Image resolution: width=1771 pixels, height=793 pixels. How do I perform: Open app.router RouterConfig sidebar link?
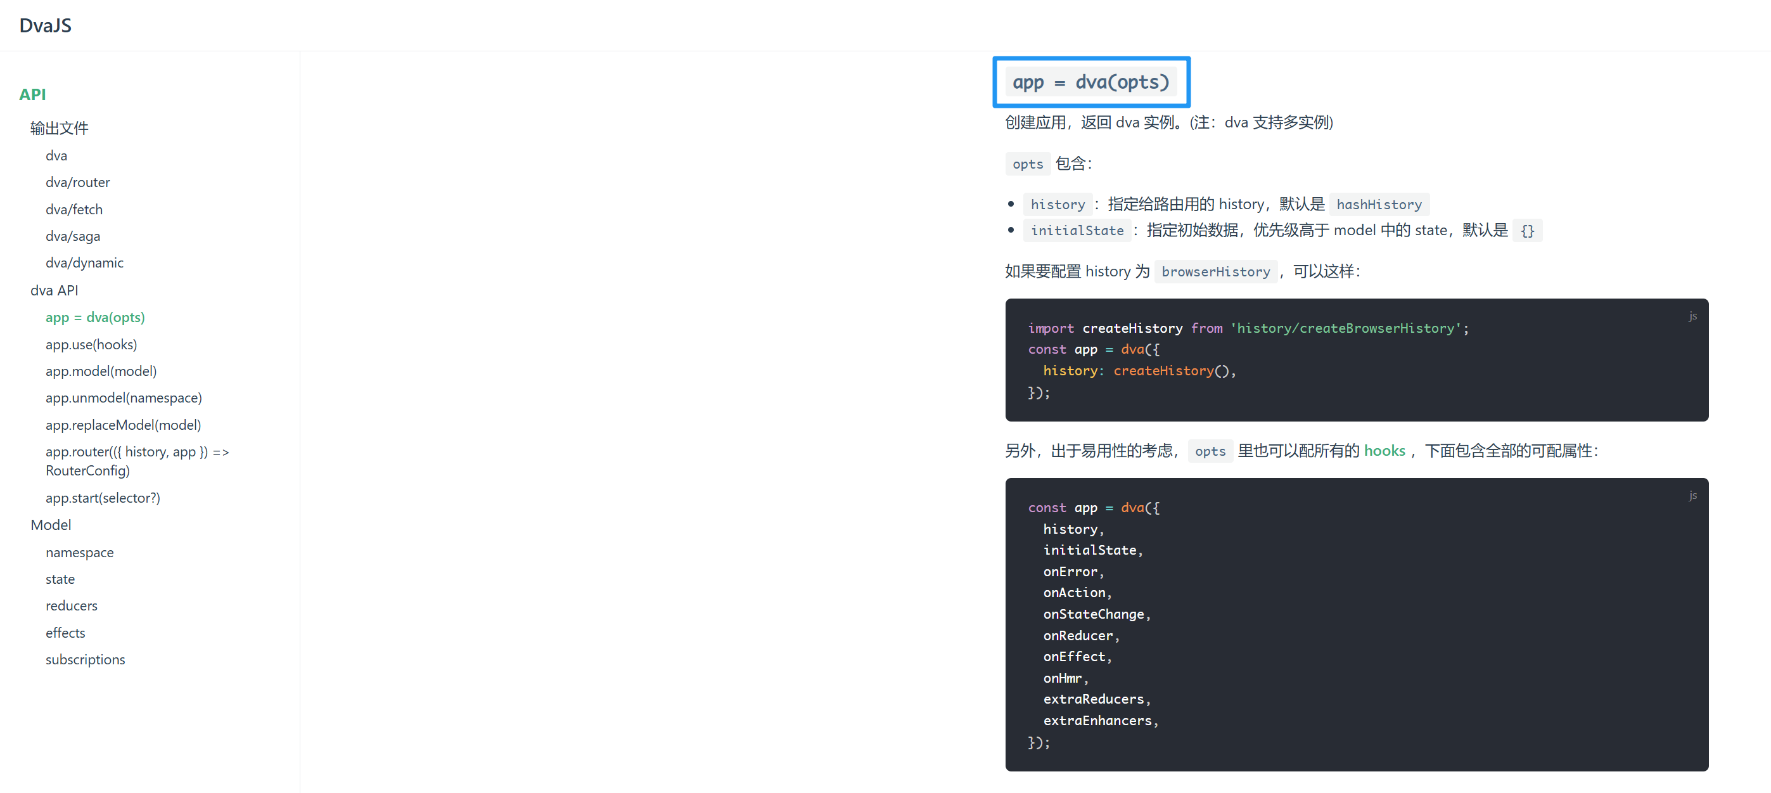pos(137,461)
